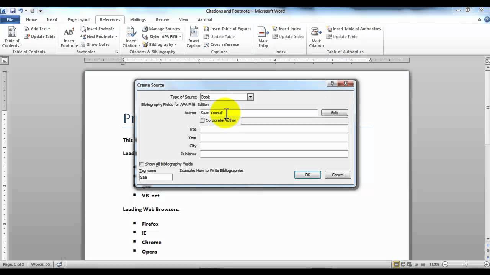
Task: Switch to the Acrobat tab
Action: pos(205,20)
